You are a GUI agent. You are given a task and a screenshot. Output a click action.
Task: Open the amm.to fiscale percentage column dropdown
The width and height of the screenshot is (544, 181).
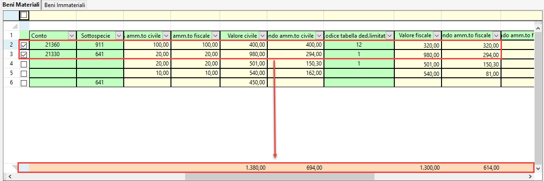click(x=215, y=35)
